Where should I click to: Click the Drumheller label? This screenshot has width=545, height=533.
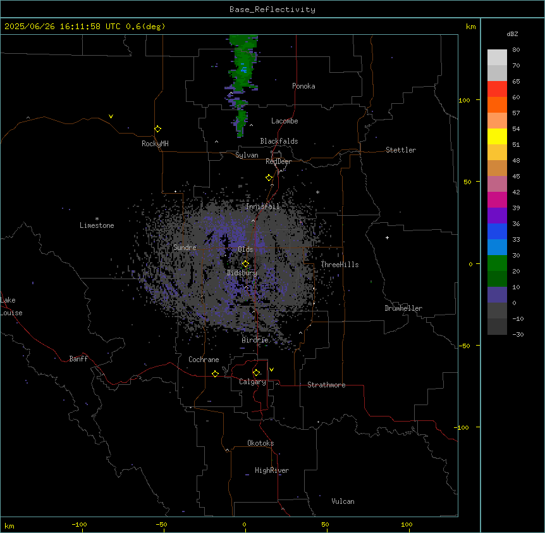[x=403, y=308]
